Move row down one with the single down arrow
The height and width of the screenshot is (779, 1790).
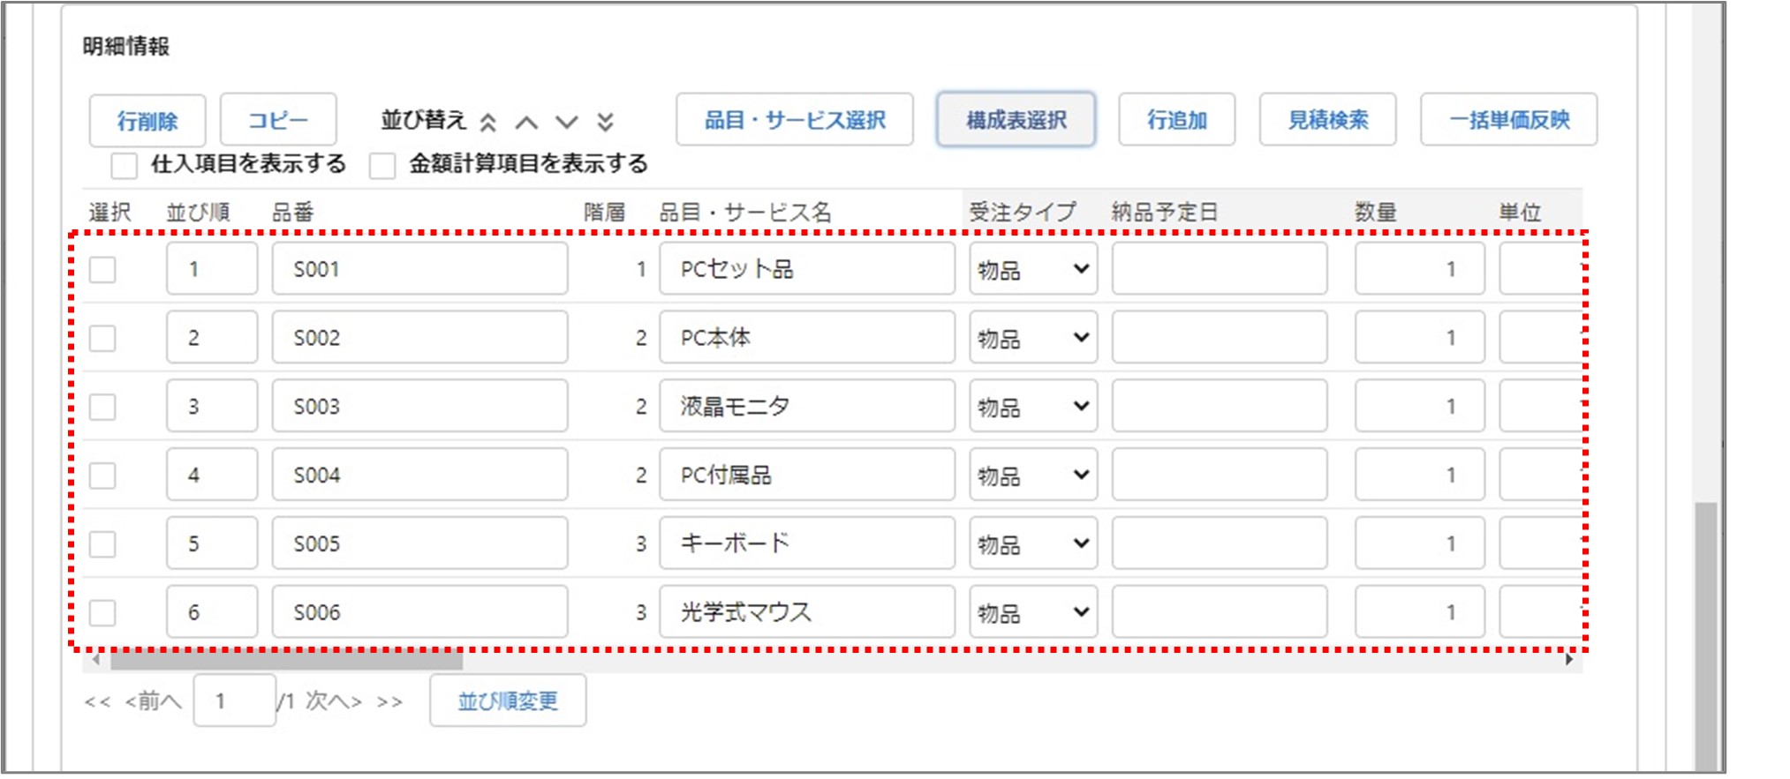pyautogui.click(x=566, y=122)
